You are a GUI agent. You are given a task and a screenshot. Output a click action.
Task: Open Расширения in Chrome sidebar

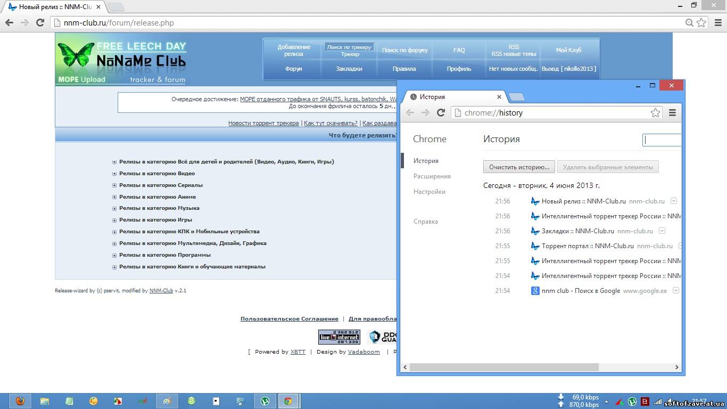[x=432, y=176]
